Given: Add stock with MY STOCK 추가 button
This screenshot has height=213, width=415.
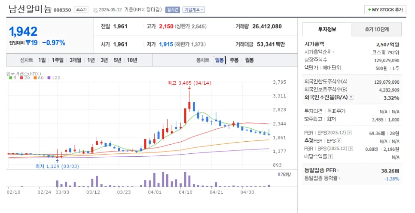Looking at the screenshot, I should tap(385, 10).
